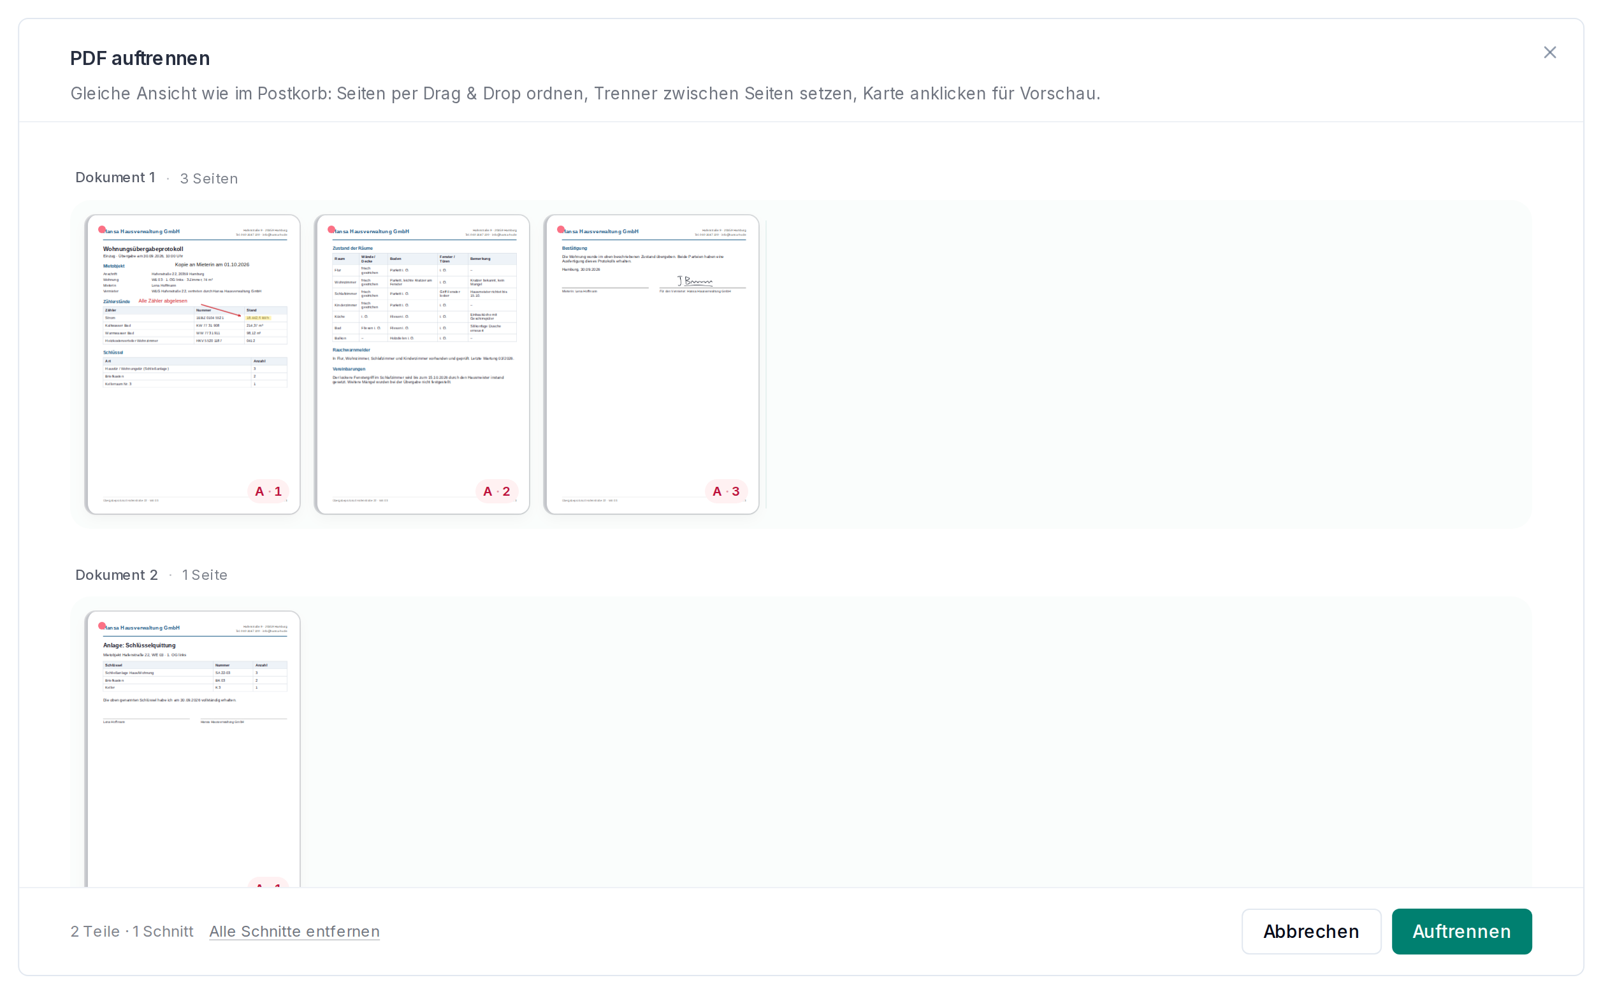1601x994 pixels.
Task: Click red dot marker on page A·2
Action: click(331, 229)
